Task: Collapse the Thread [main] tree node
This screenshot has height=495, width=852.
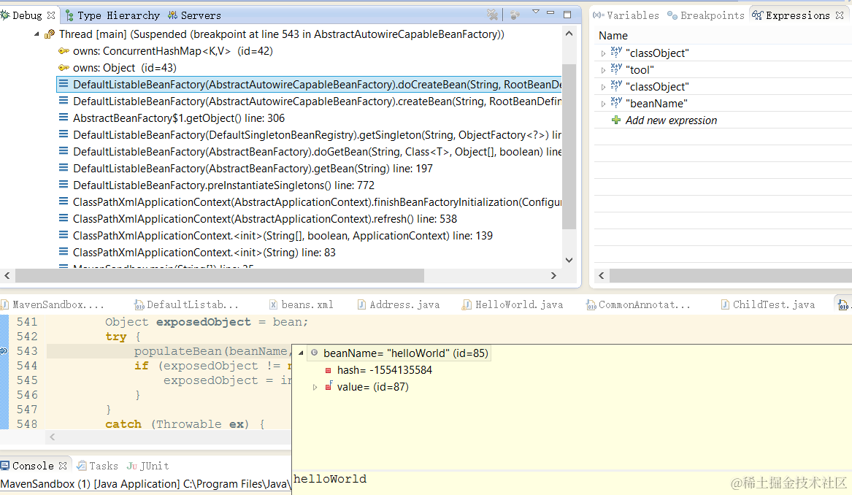Action: (37, 34)
